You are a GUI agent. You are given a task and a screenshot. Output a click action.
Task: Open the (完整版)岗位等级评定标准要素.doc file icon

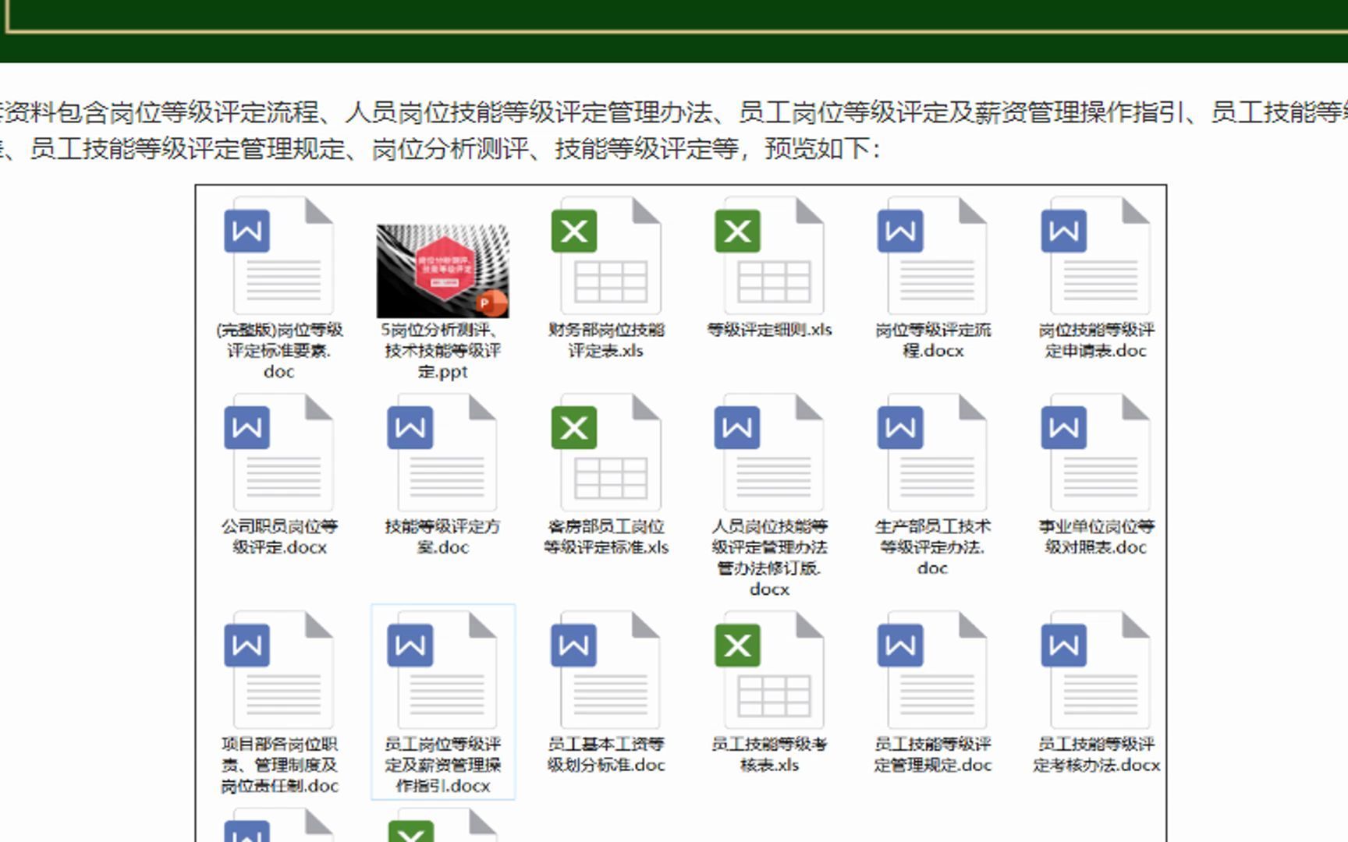279,256
